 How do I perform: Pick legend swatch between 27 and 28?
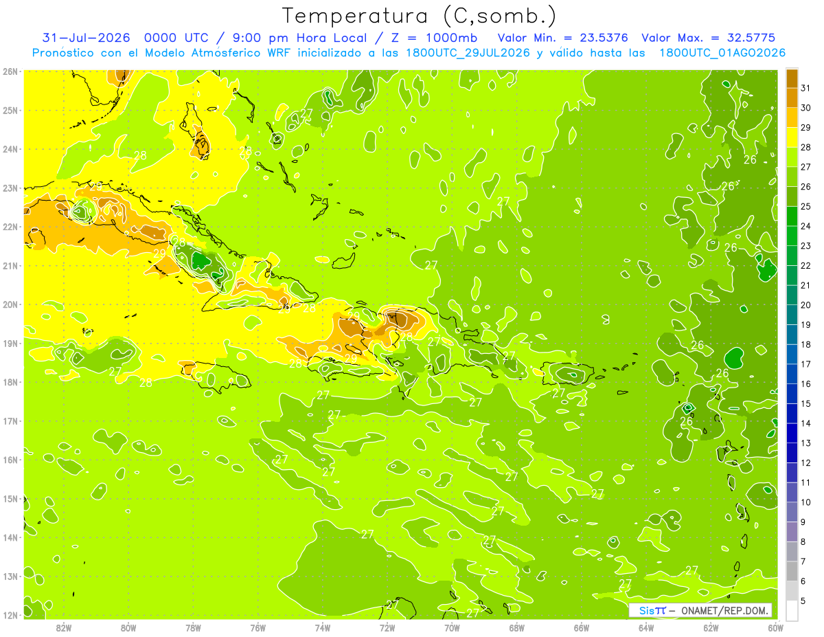792,157
